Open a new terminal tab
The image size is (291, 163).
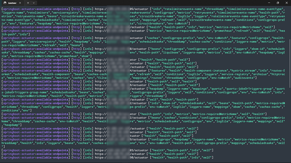[28, 3]
